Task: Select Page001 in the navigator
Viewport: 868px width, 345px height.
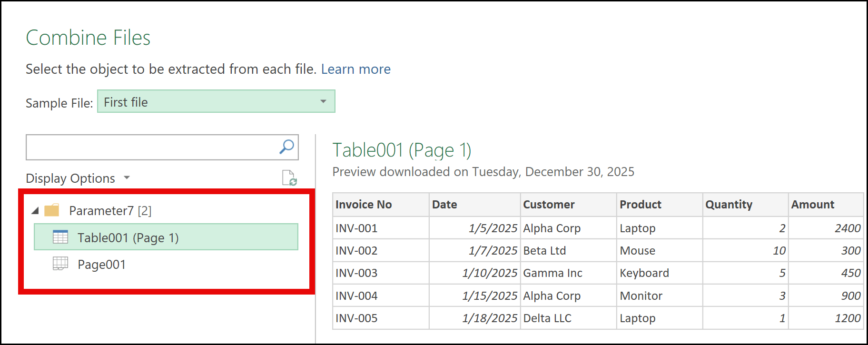Action: pos(102,265)
